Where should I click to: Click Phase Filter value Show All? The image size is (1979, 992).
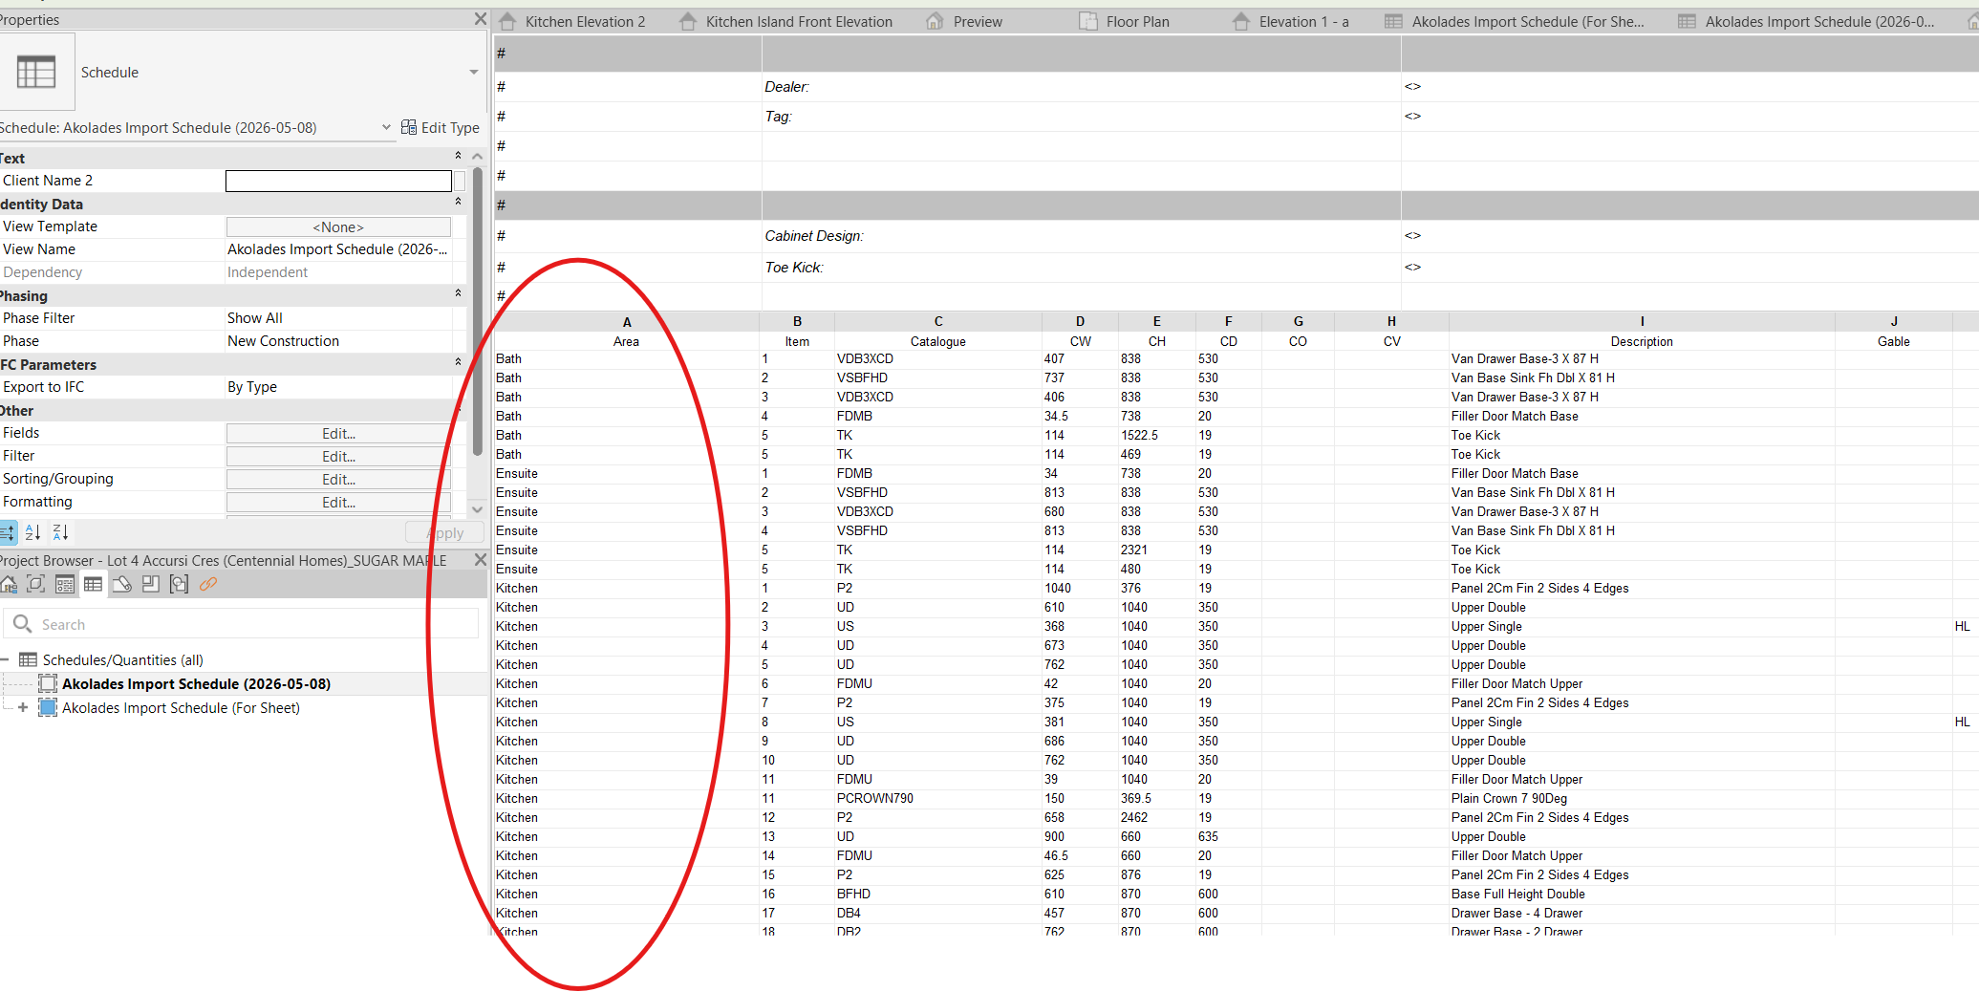point(338,318)
